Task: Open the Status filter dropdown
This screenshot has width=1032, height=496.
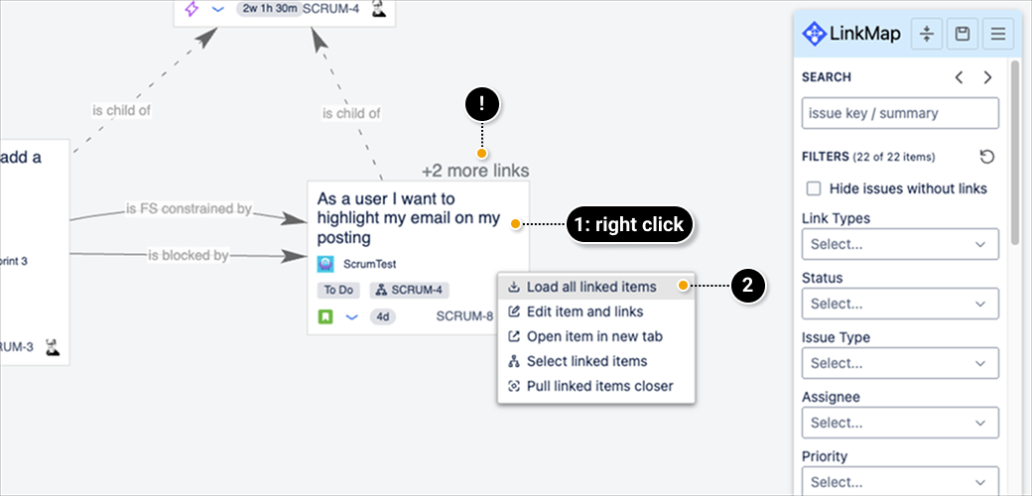Action: tap(899, 304)
